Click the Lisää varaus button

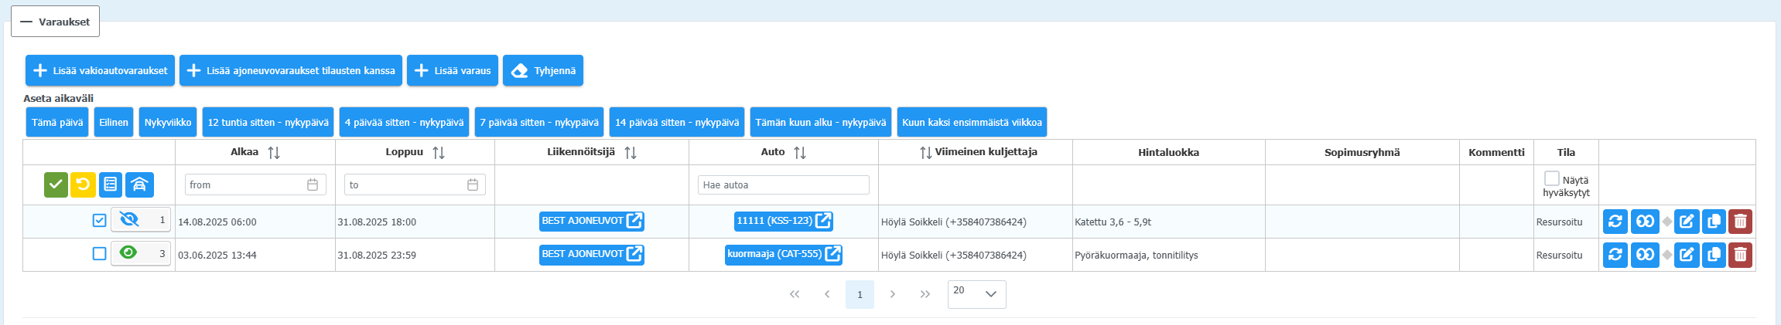coord(453,70)
